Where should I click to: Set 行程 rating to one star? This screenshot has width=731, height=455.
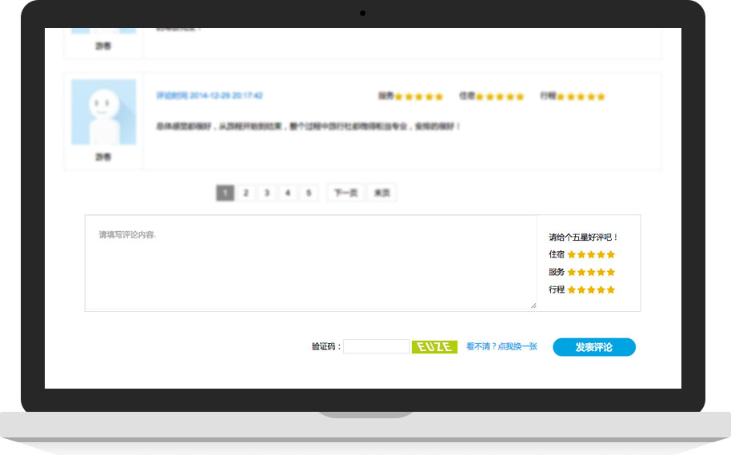click(572, 290)
